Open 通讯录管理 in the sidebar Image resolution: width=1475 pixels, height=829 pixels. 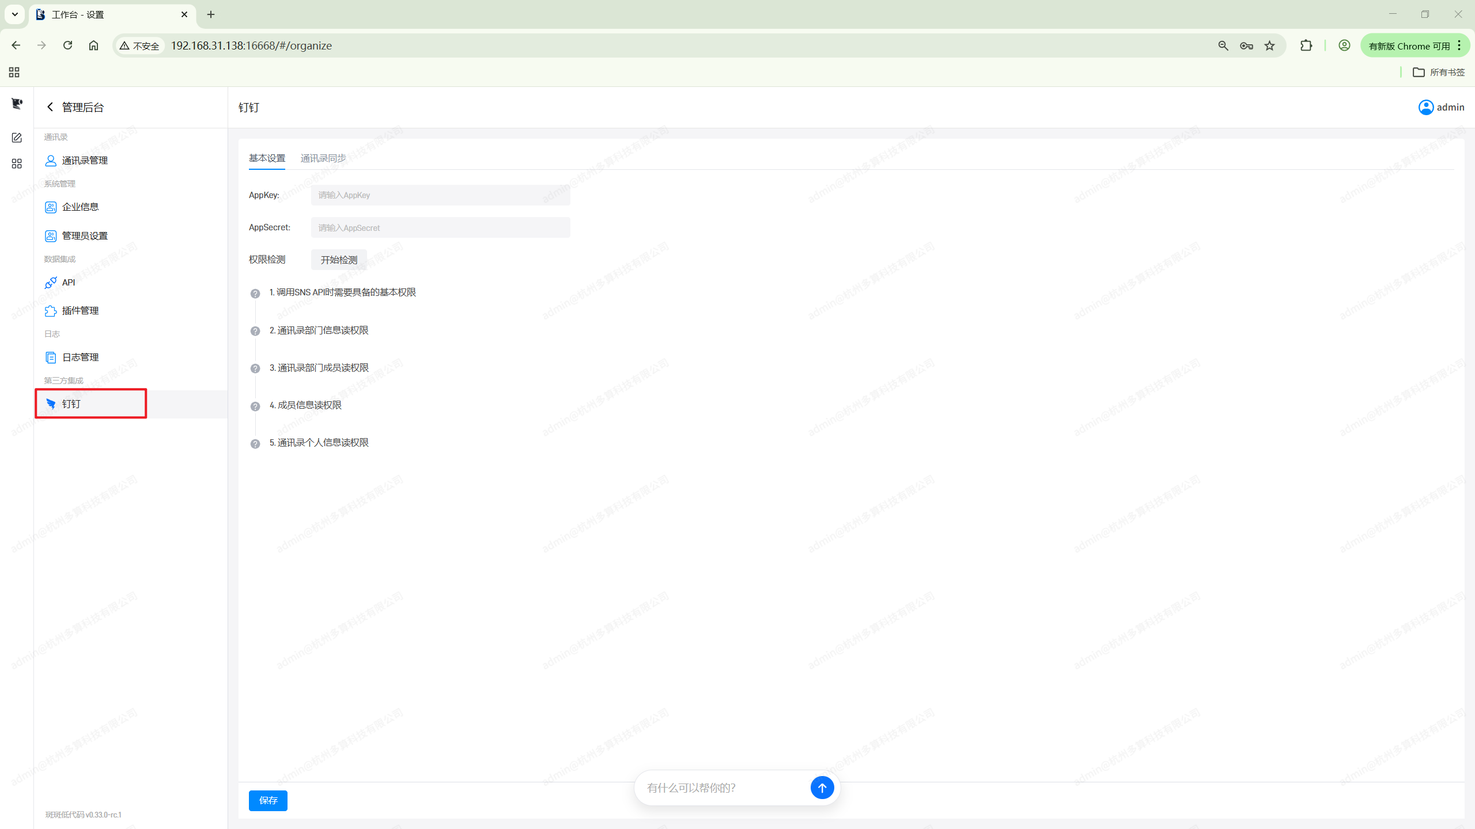(84, 161)
